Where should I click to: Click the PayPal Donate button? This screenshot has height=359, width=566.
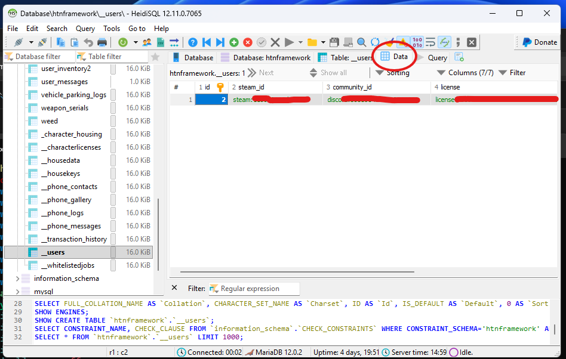pos(539,42)
